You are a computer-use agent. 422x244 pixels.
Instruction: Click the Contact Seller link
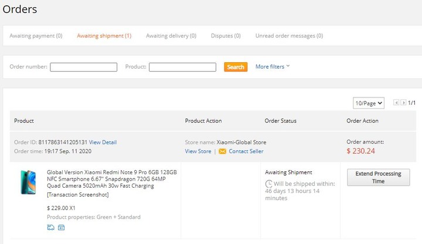[x=246, y=151]
